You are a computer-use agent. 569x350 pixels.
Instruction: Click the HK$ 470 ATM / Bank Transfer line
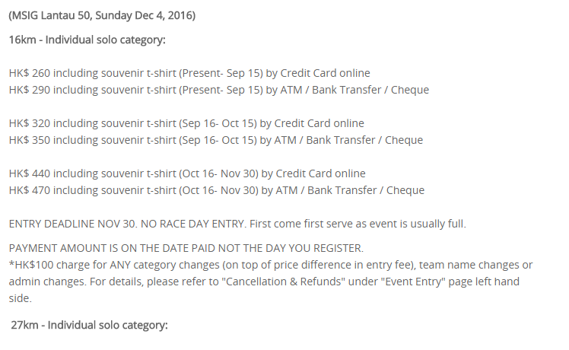[x=217, y=190]
